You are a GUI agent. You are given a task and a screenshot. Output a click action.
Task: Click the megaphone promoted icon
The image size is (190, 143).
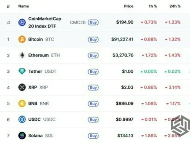pos(8,23)
